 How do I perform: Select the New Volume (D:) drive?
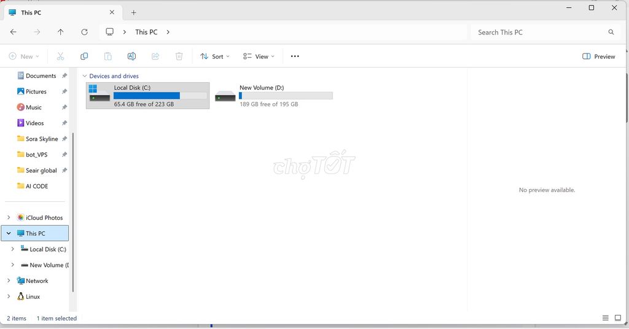(274, 96)
